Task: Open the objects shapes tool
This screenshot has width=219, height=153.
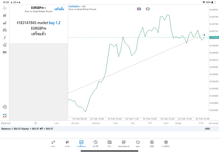Action: [x=4, y=45]
